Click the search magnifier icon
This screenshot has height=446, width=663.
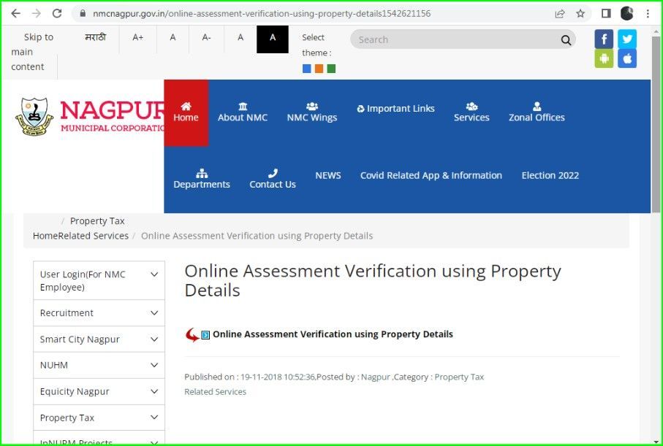click(x=565, y=40)
